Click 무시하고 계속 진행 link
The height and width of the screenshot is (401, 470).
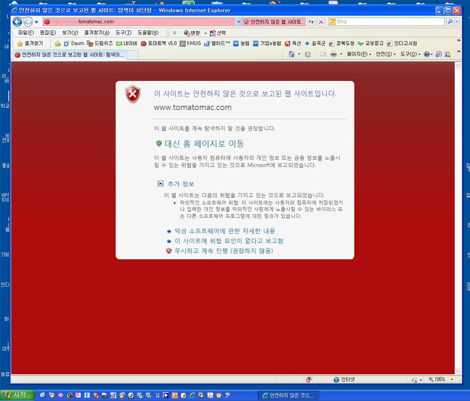point(223,251)
